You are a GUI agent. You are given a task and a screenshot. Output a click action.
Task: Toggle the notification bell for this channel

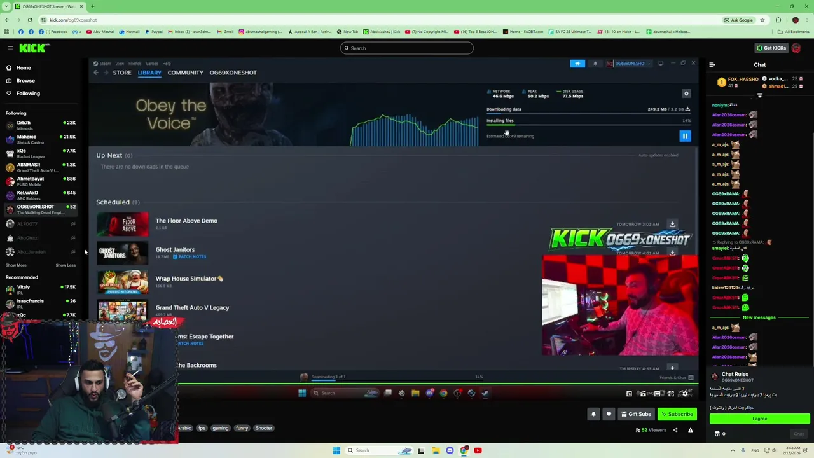[x=593, y=414]
